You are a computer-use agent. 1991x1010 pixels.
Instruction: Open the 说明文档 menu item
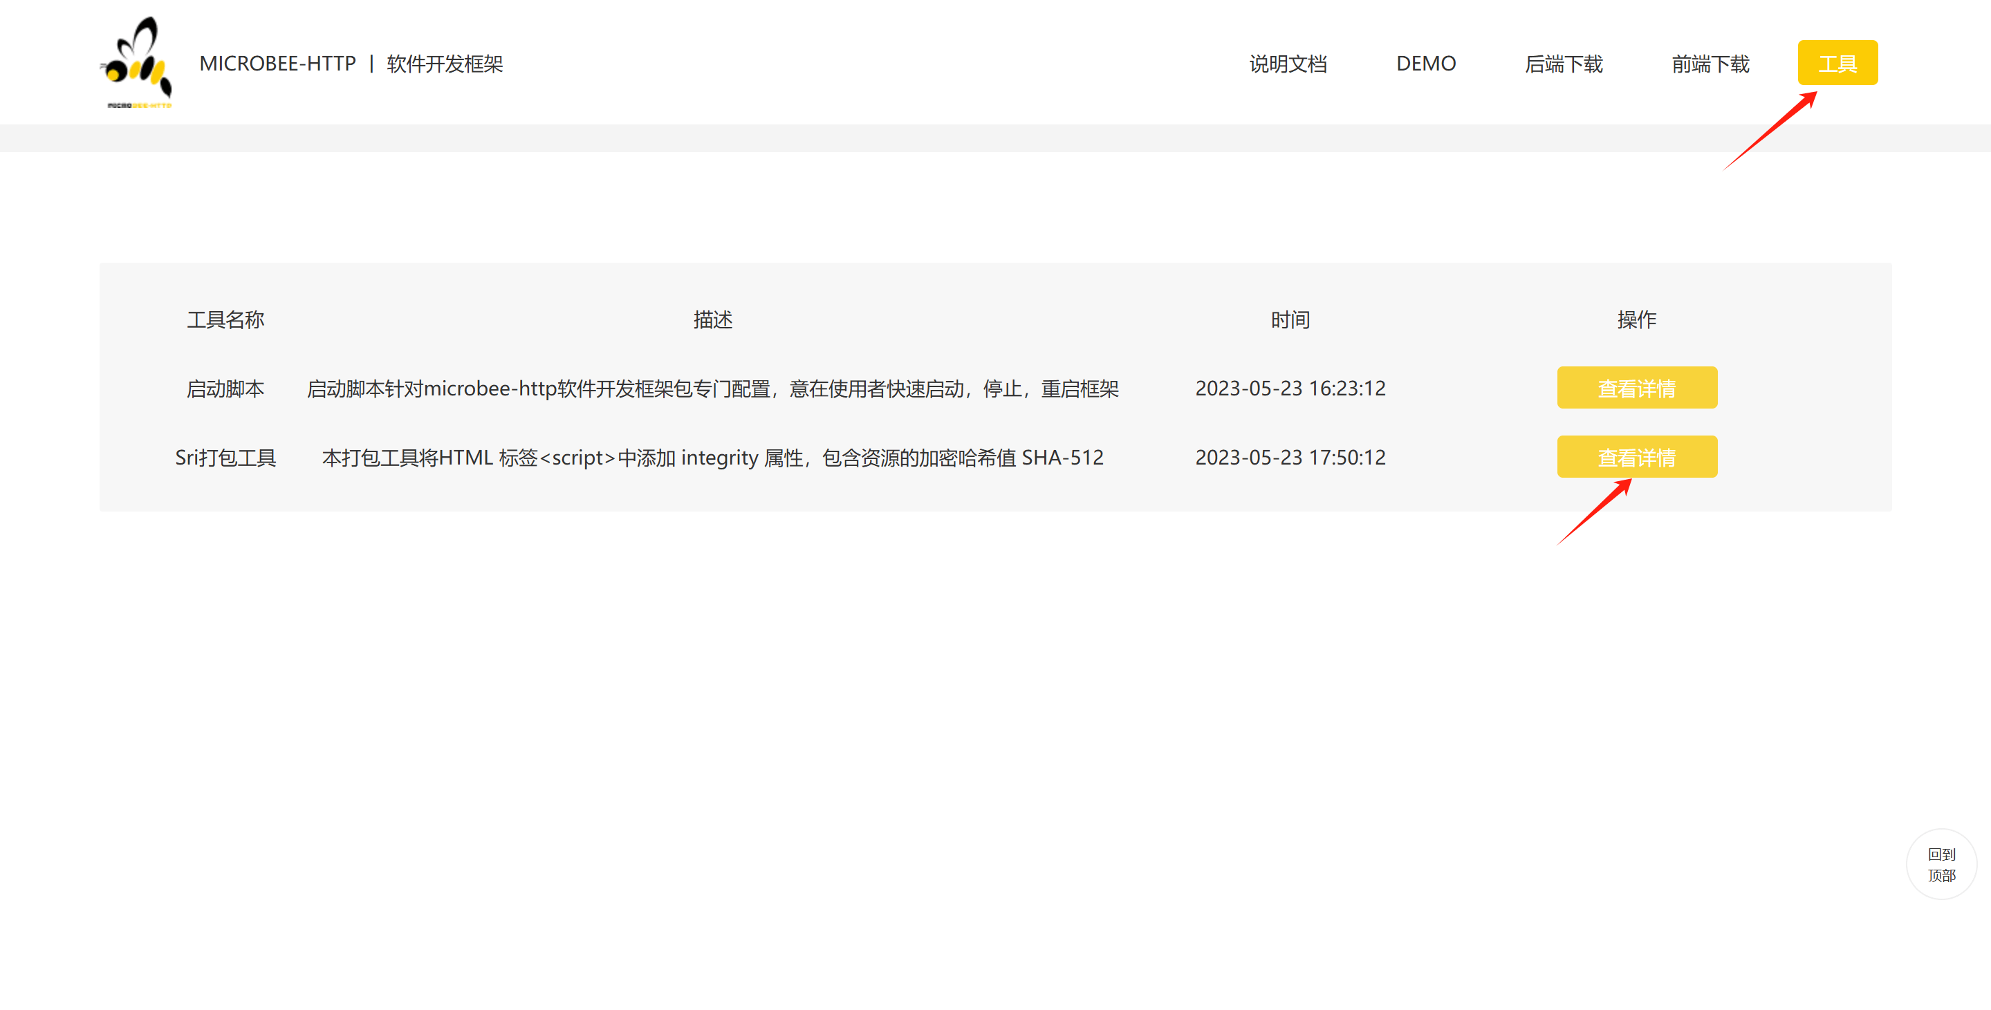(1288, 64)
